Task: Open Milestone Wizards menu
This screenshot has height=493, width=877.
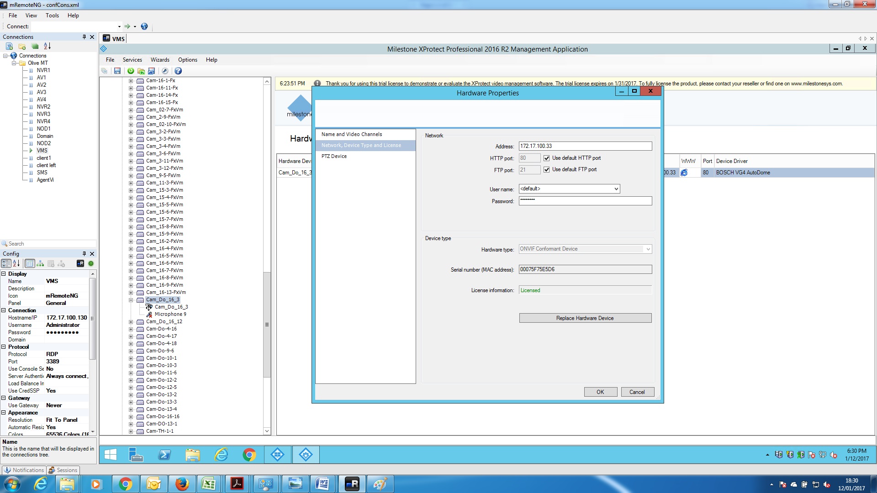Action: point(160,60)
